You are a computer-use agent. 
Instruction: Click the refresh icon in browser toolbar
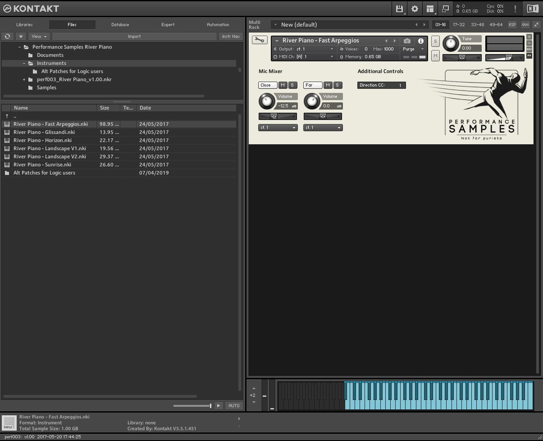coord(7,36)
